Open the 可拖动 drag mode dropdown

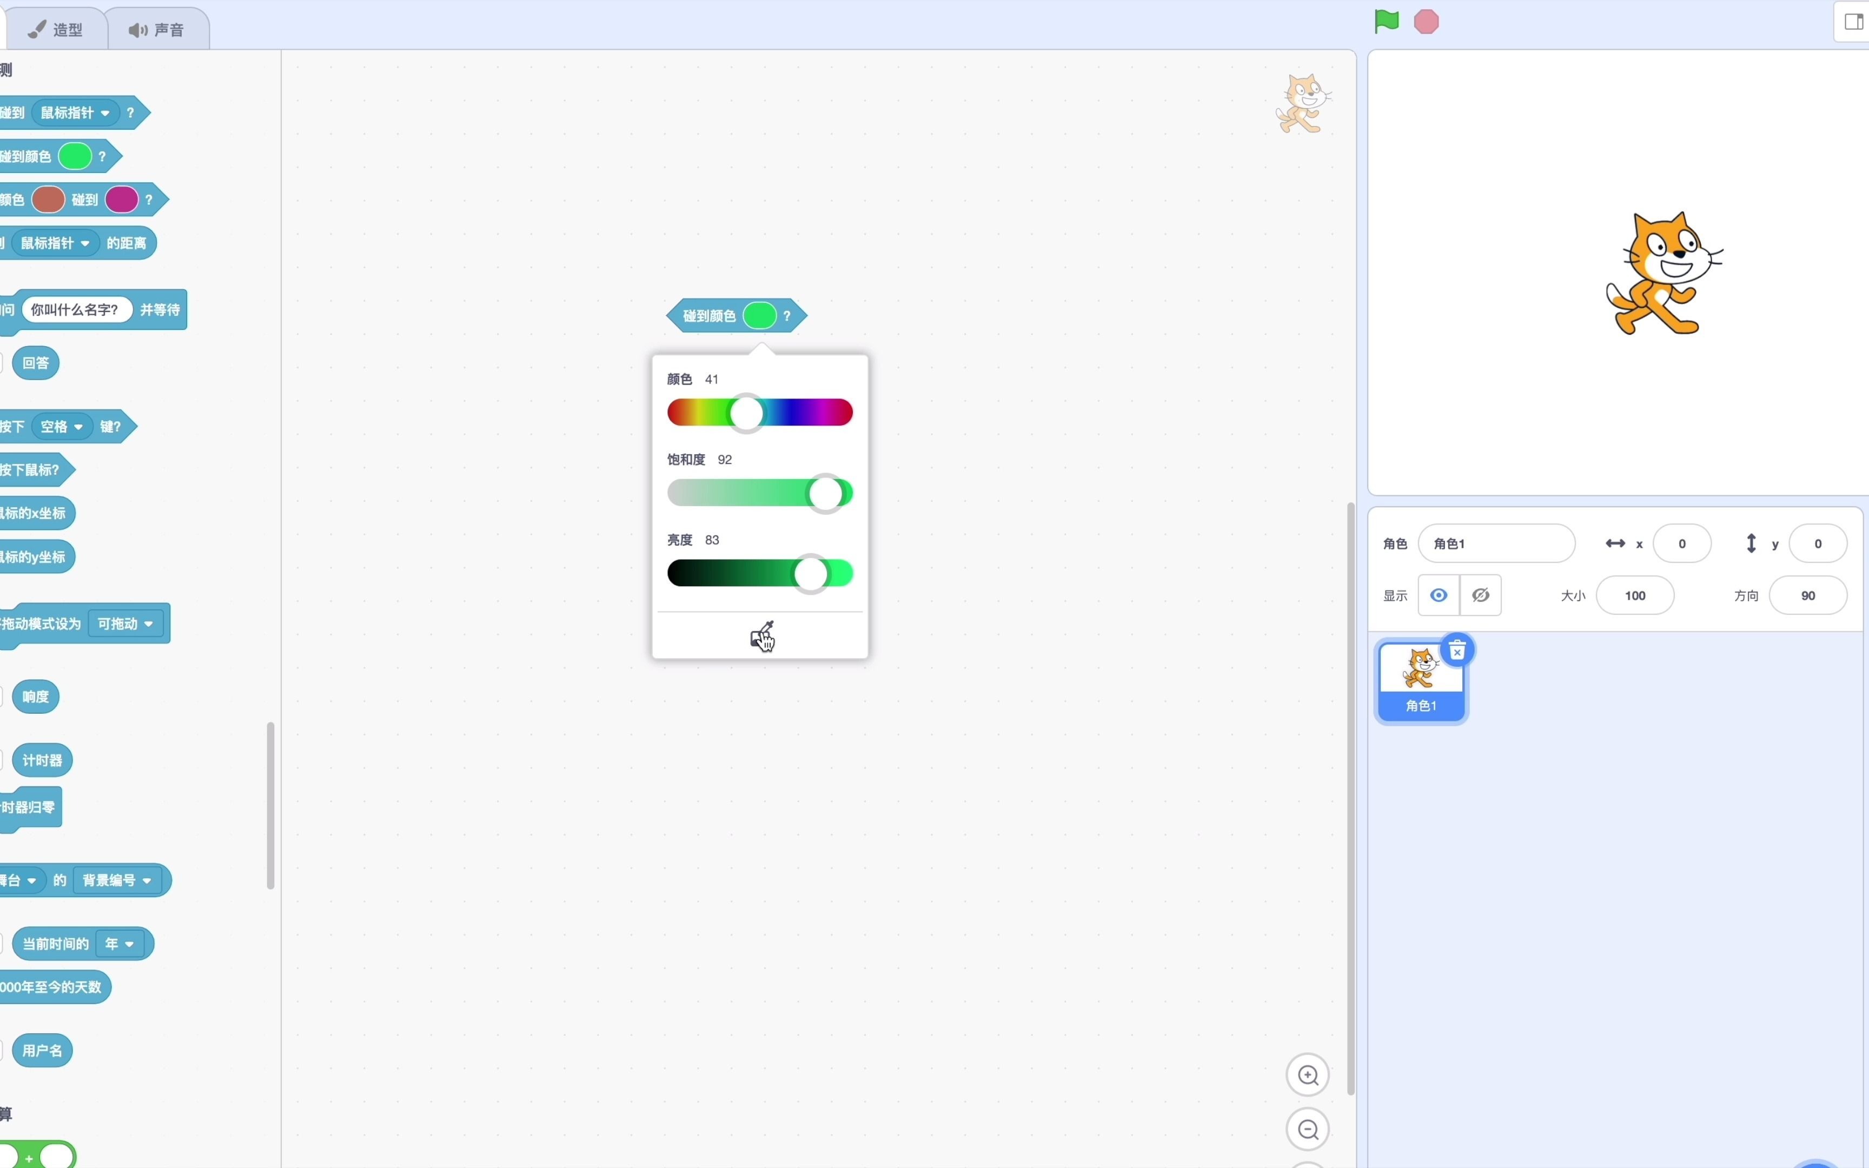coord(126,623)
